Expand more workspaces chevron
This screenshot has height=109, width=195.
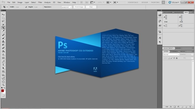(x=163, y=2)
